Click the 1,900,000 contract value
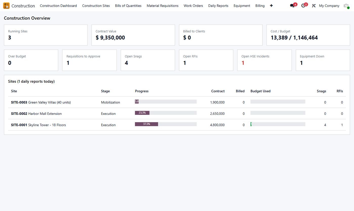 point(217,102)
